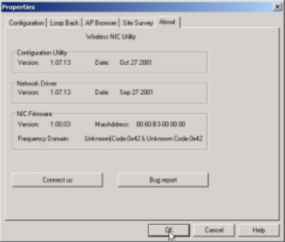
Task: Select the AP Browser tab
Action: (x=100, y=23)
